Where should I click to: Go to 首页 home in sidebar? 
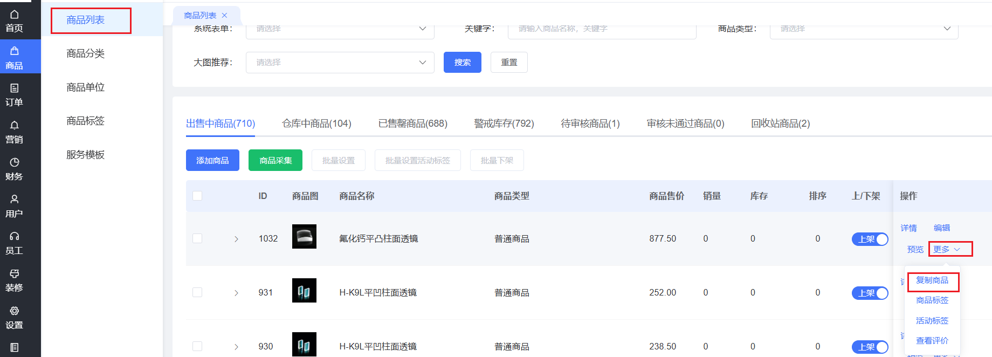pyautogui.click(x=15, y=21)
